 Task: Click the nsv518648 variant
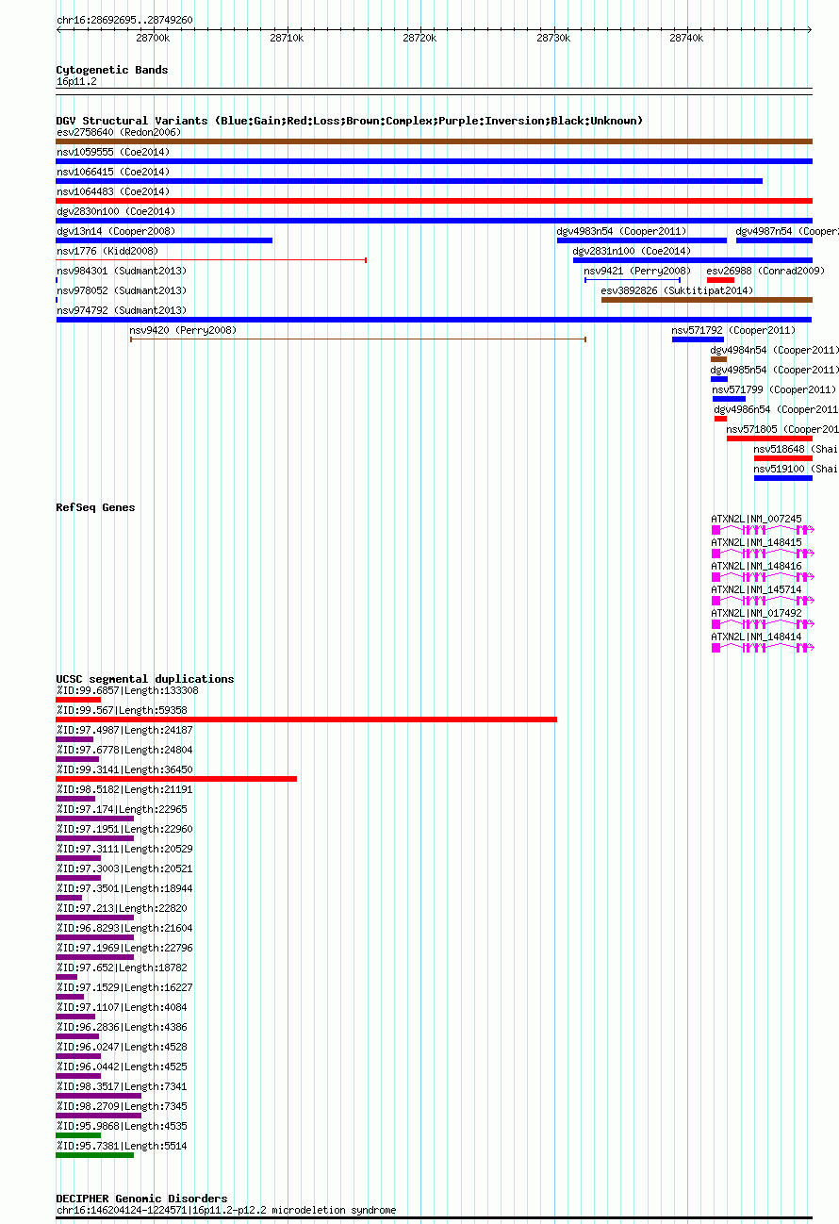click(x=783, y=458)
